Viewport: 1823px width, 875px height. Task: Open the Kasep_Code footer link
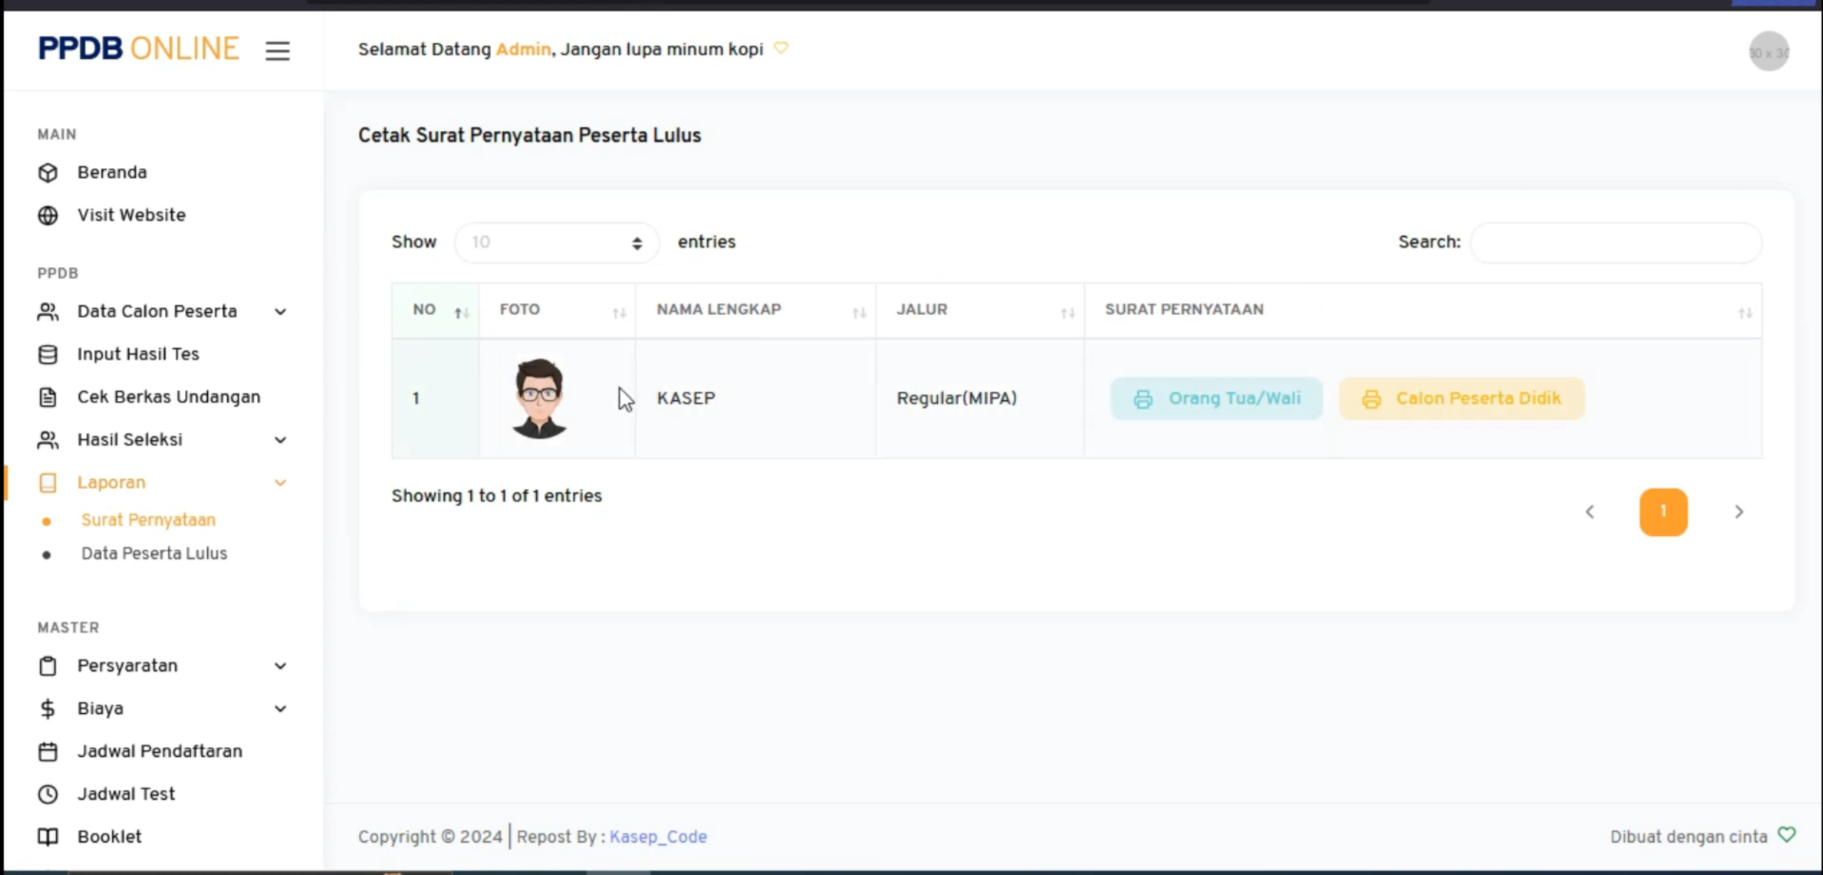658,837
